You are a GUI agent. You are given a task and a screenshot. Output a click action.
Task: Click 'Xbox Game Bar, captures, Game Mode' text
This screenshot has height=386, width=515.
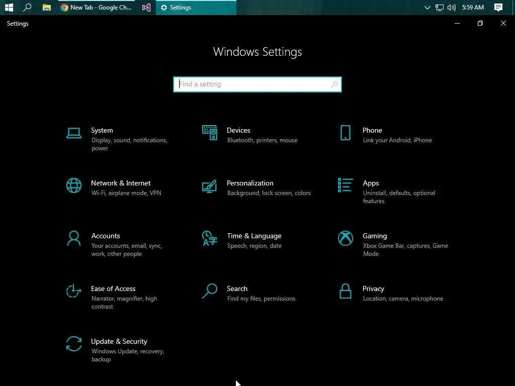coord(405,250)
